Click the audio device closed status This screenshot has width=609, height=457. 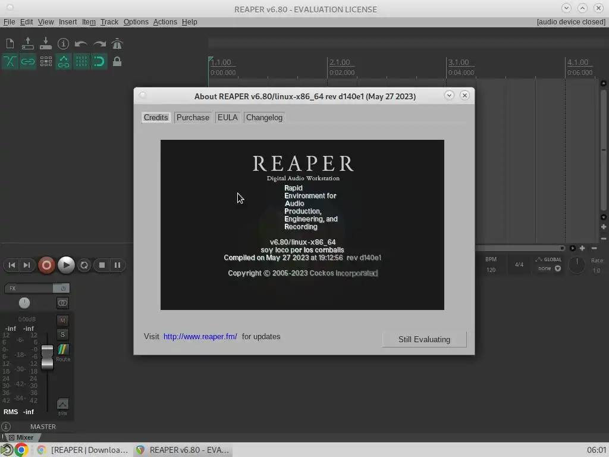tap(571, 22)
